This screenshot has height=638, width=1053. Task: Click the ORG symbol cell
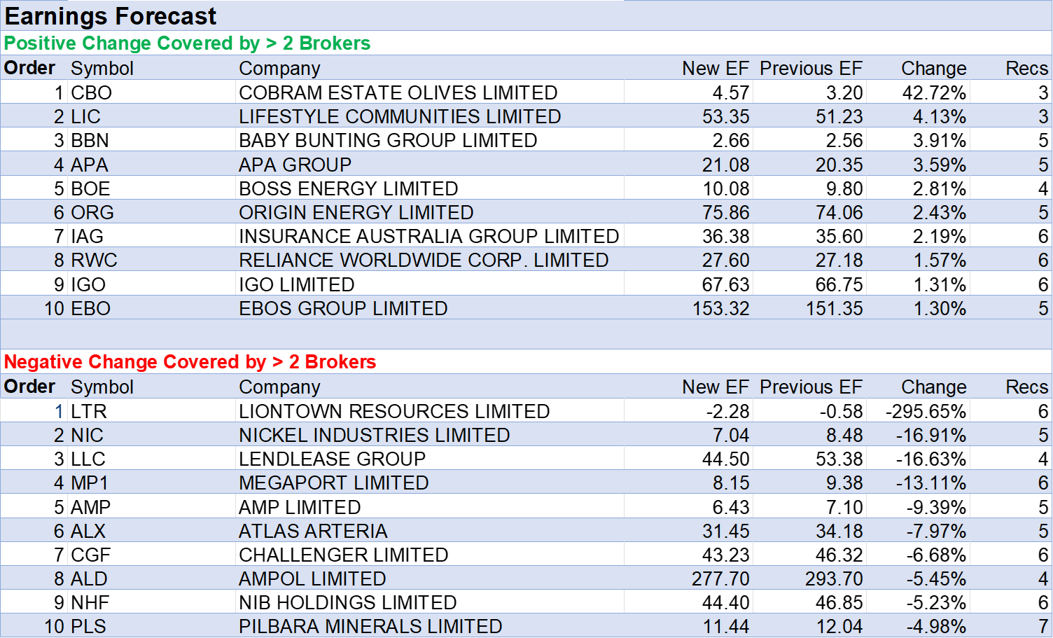coord(92,213)
